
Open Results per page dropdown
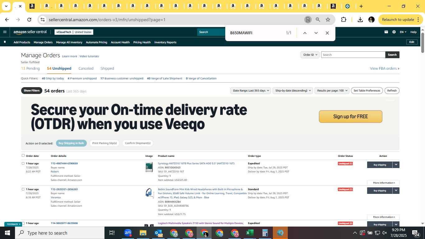pos(332,91)
